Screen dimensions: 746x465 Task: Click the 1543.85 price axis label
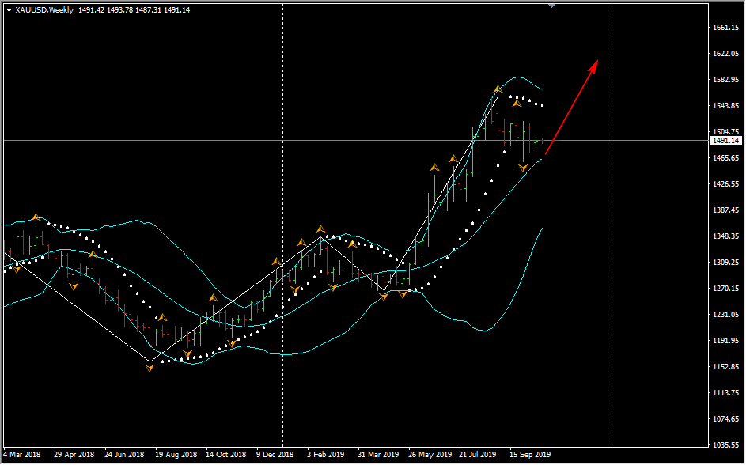[725, 105]
